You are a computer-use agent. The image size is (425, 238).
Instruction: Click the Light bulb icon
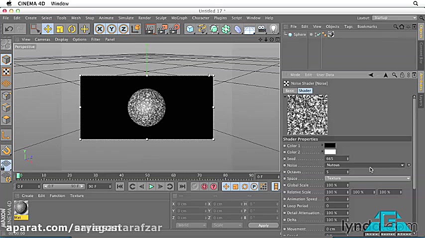(x=273, y=29)
